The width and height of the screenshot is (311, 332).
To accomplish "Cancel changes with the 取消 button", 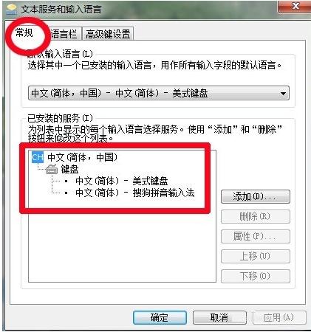I will click(x=219, y=317).
